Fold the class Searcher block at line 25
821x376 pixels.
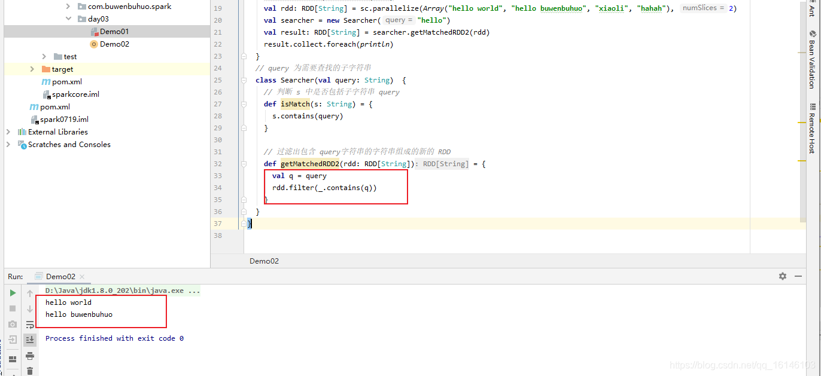[244, 80]
